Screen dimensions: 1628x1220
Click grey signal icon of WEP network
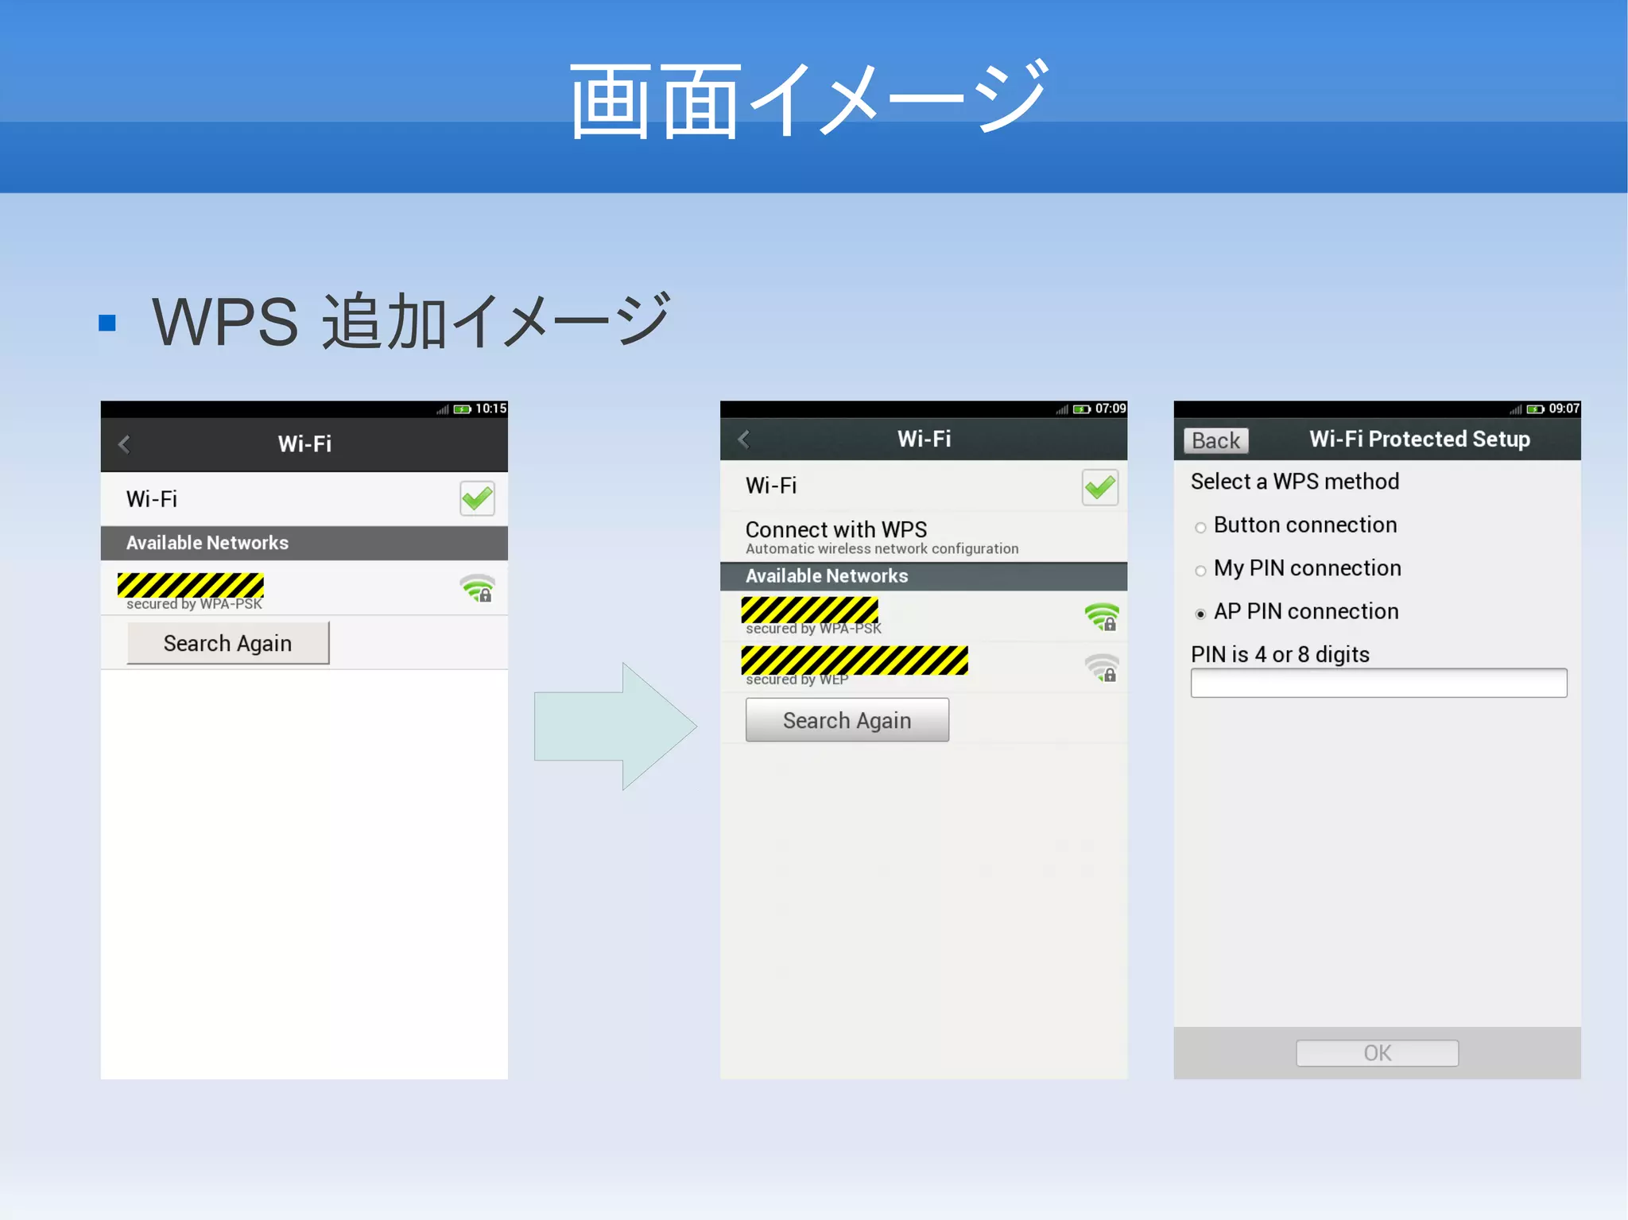click(x=1102, y=668)
